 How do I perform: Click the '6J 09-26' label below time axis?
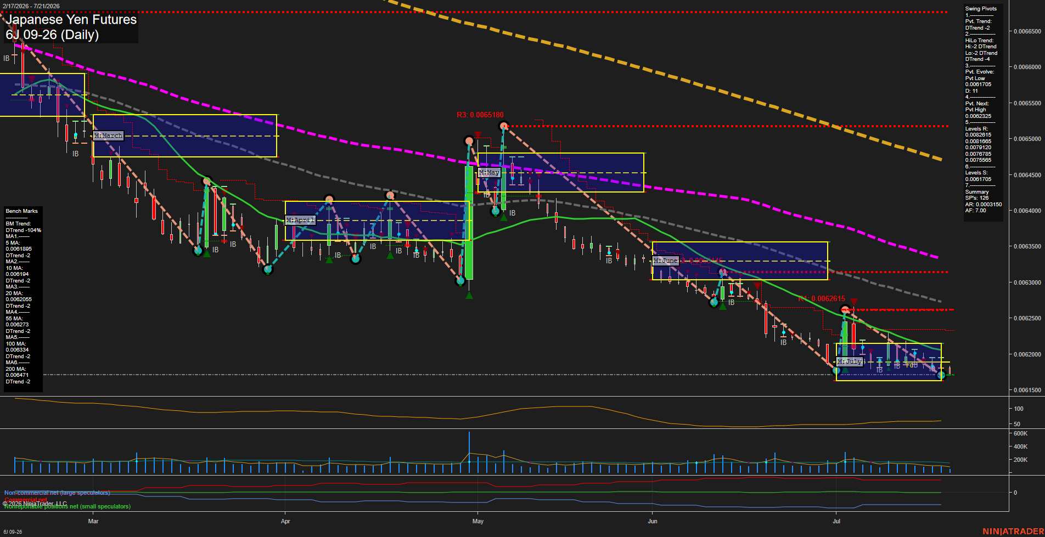click(13, 532)
